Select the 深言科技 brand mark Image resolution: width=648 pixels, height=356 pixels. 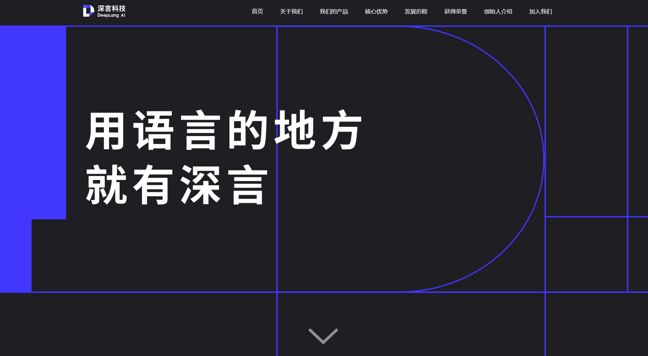pos(112,8)
